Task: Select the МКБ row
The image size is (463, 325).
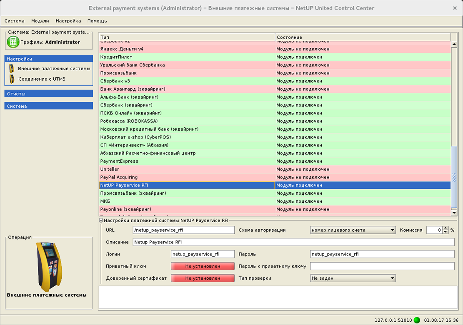Action: coord(275,201)
